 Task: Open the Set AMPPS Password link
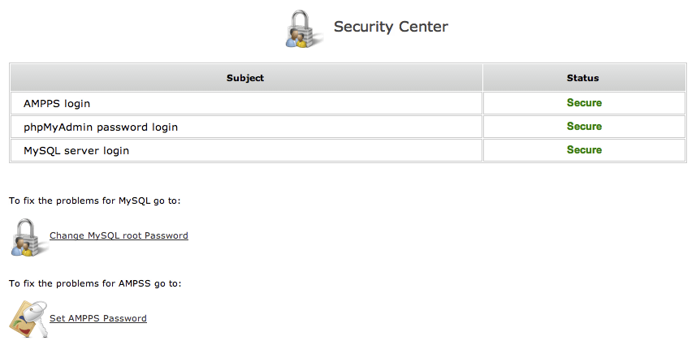(x=98, y=318)
